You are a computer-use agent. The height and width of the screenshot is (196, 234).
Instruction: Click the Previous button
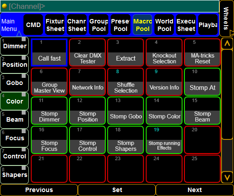39,190
